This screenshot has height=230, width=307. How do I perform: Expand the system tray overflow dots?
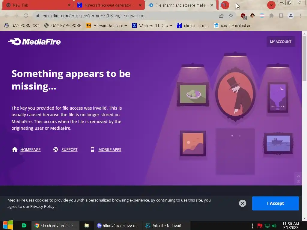pyautogui.click(x=252, y=226)
